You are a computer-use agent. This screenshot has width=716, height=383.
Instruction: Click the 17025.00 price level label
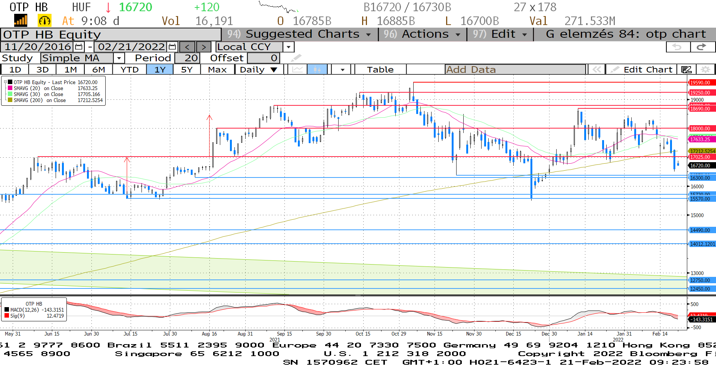click(701, 157)
